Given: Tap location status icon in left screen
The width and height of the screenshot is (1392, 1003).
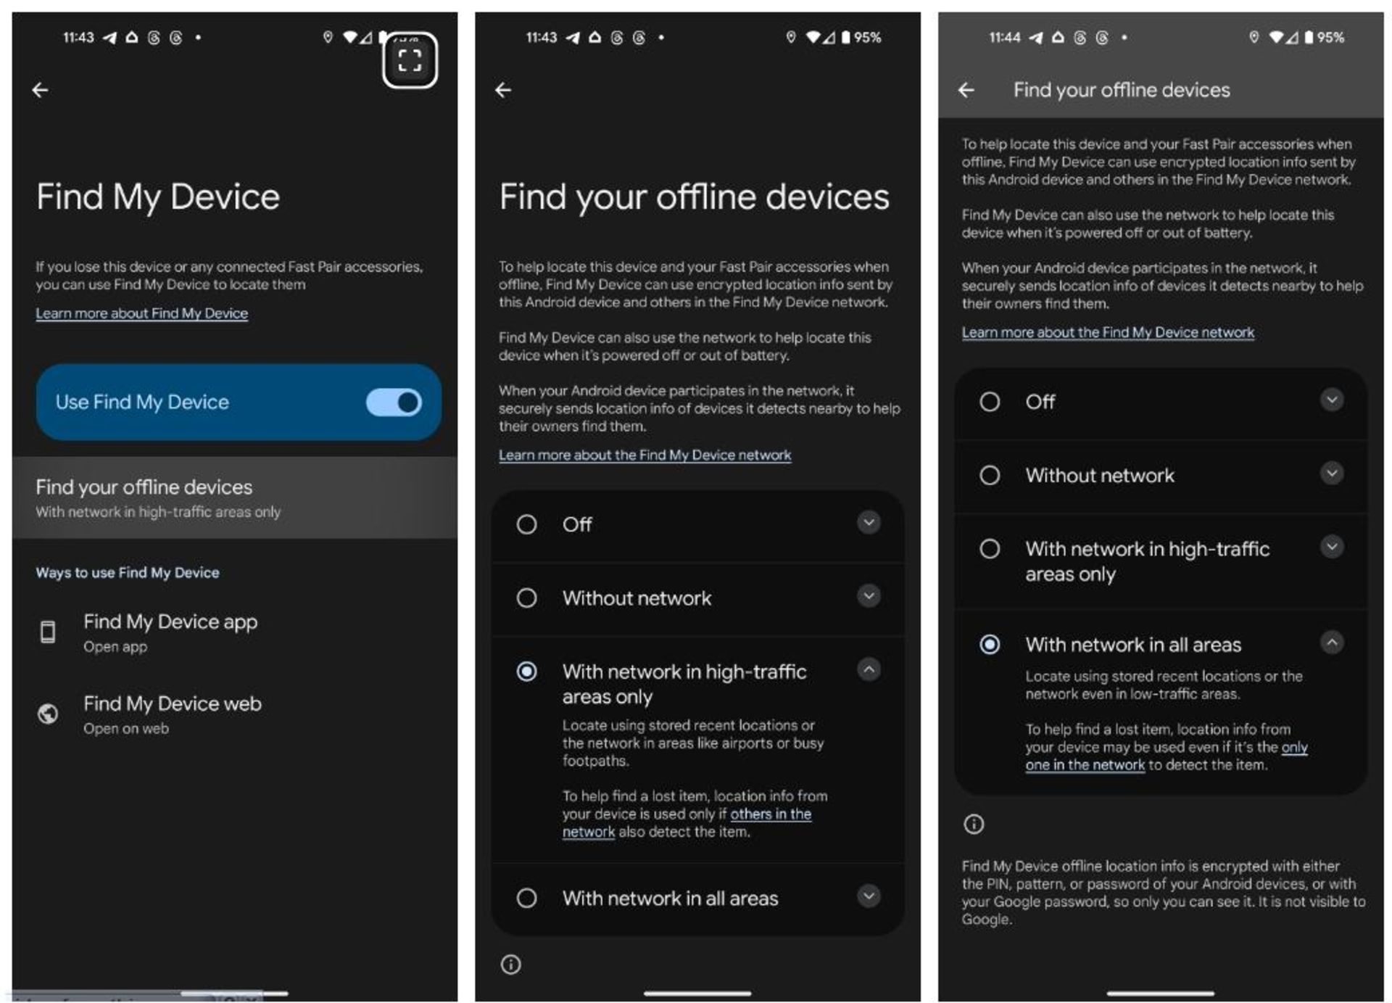Looking at the screenshot, I should pos(328,37).
